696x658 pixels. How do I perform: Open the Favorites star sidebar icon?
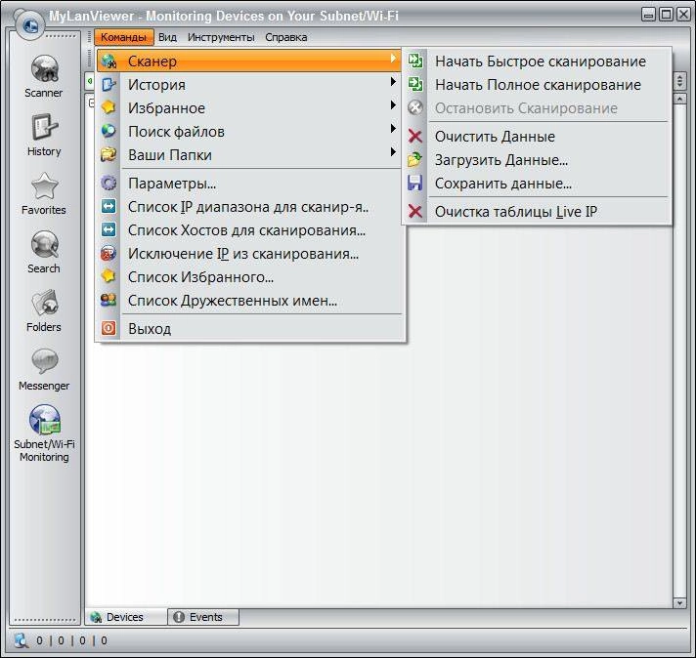tap(44, 186)
